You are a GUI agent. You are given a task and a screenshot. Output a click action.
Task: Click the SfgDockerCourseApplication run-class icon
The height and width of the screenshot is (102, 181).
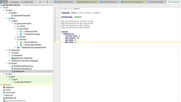click(x=18, y=47)
